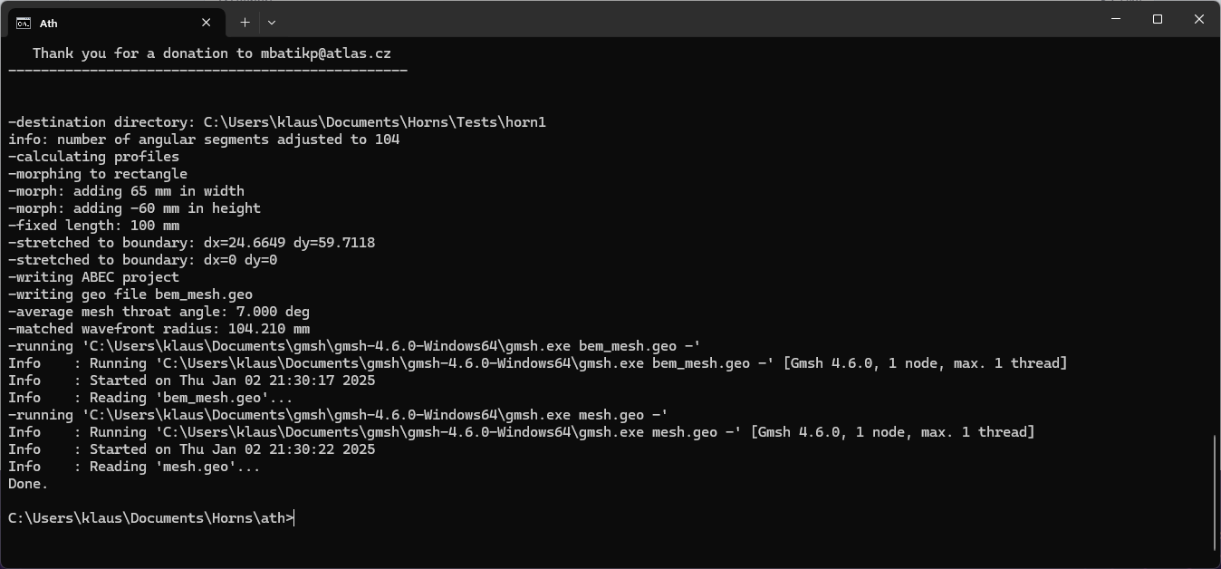Screen dimensions: 1221x569
Task: Click the horn1 destination directory path
Action: pyautogui.click(x=374, y=122)
